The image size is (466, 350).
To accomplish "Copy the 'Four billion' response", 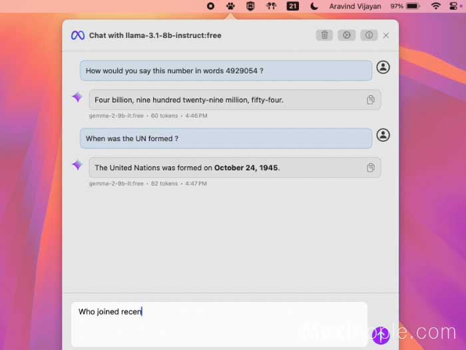I will (370, 100).
